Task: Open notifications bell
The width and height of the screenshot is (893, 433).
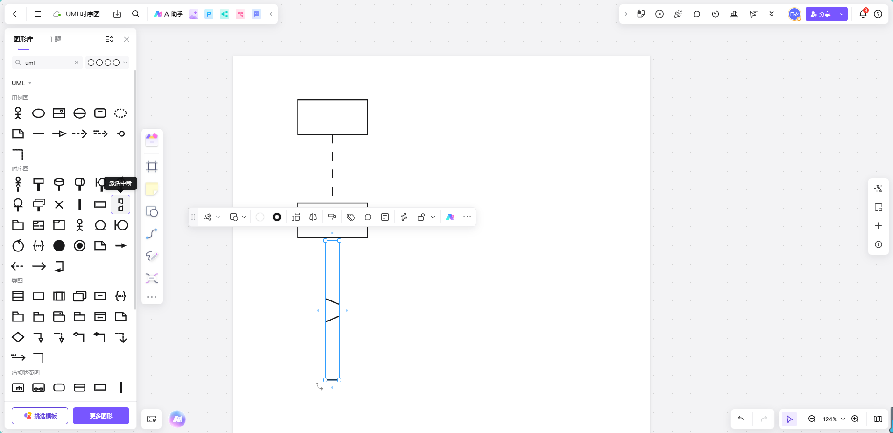Action: [x=863, y=14]
